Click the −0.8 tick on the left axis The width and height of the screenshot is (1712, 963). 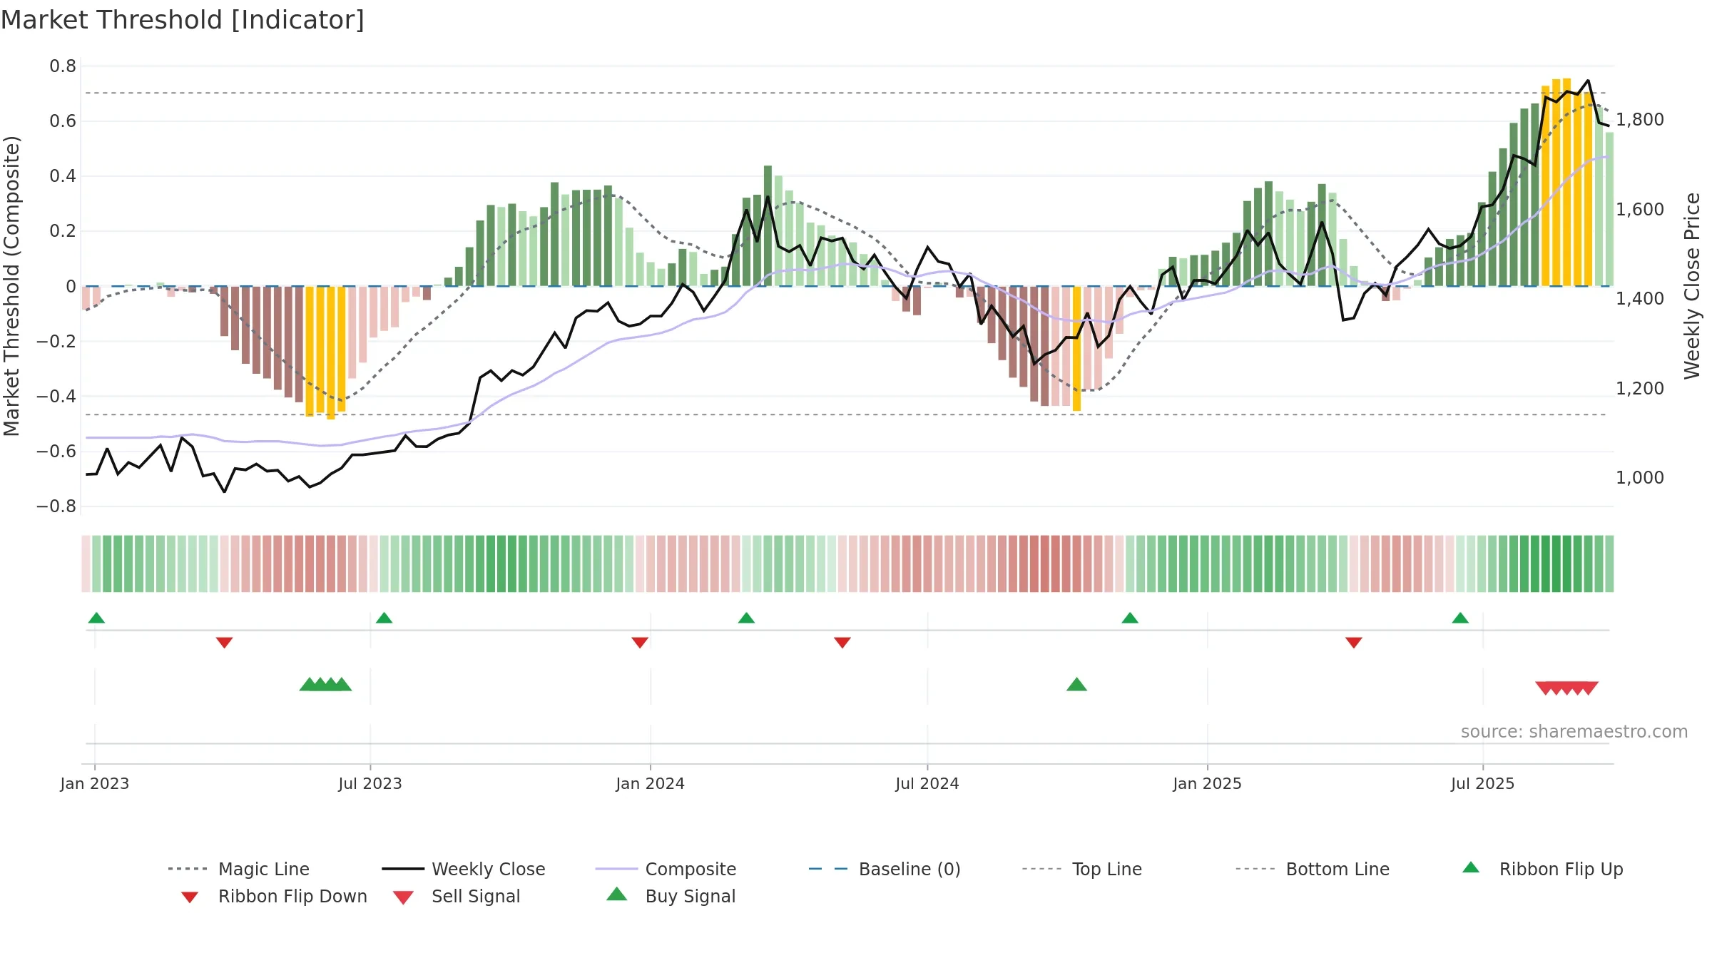pyautogui.click(x=56, y=506)
